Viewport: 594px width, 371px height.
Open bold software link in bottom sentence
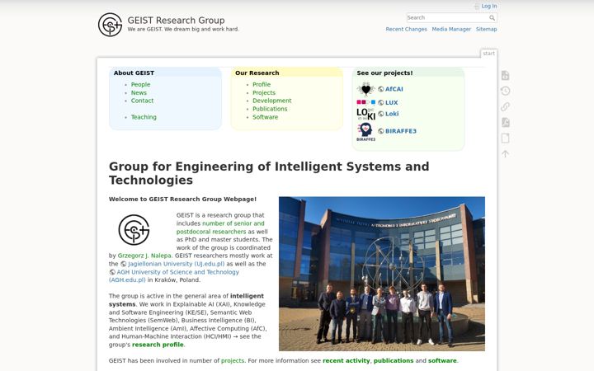point(442,361)
